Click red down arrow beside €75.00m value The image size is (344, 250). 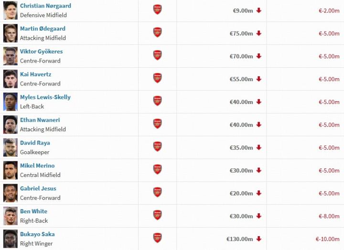(259, 33)
